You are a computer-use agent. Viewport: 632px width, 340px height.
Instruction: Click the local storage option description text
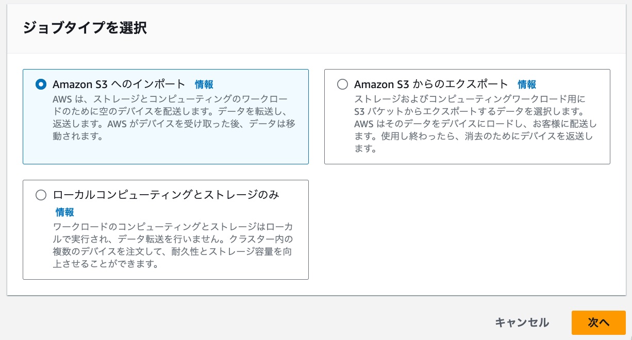pos(173,245)
